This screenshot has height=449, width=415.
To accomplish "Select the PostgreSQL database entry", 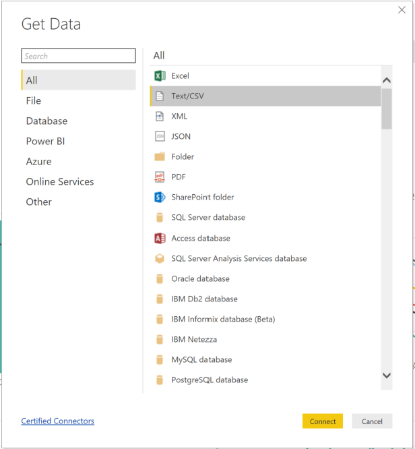I will tap(265, 380).
